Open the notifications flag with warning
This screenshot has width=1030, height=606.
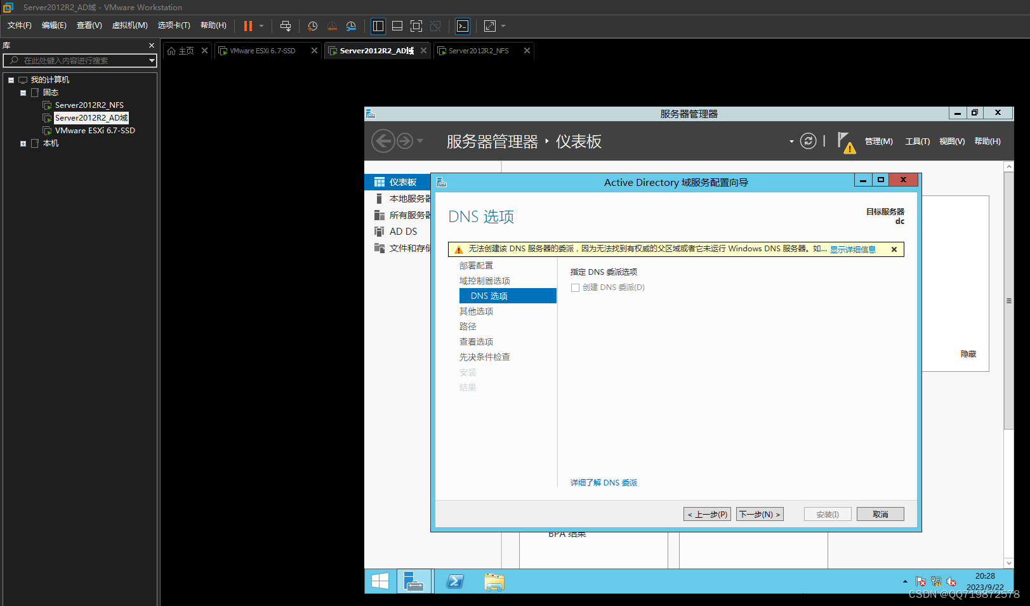point(847,142)
